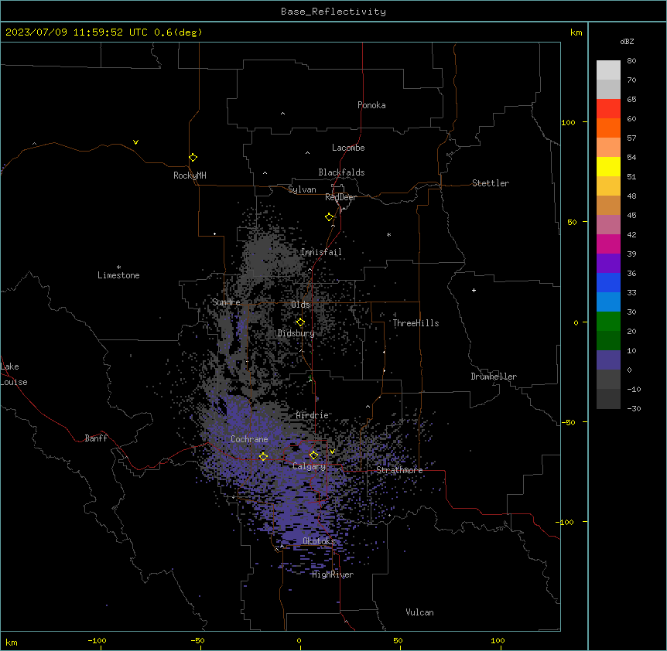Click the ThreeHills map label
The height and width of the screenshot is (651, 667).
click(416, 323)
